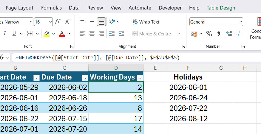
Task: Apply yellow fill colour bucket
Action: 47,34
